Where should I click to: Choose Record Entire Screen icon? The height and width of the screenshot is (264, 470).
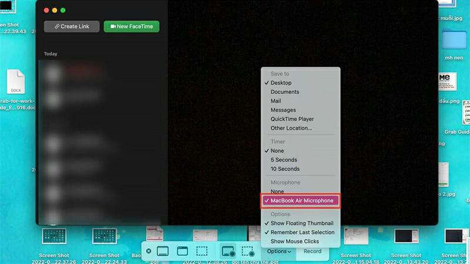228,251
